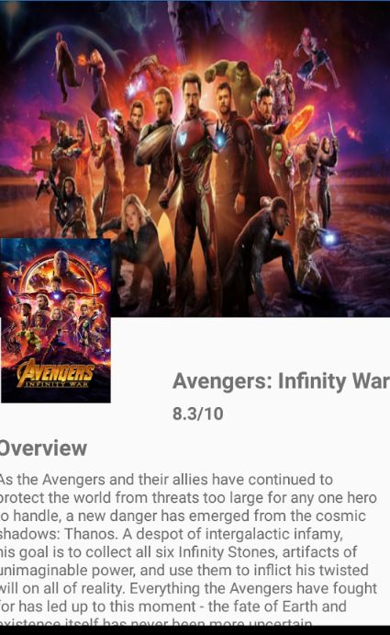
Task: Open the Avengers Infinity War poster thumbnail
Action: 56,321
